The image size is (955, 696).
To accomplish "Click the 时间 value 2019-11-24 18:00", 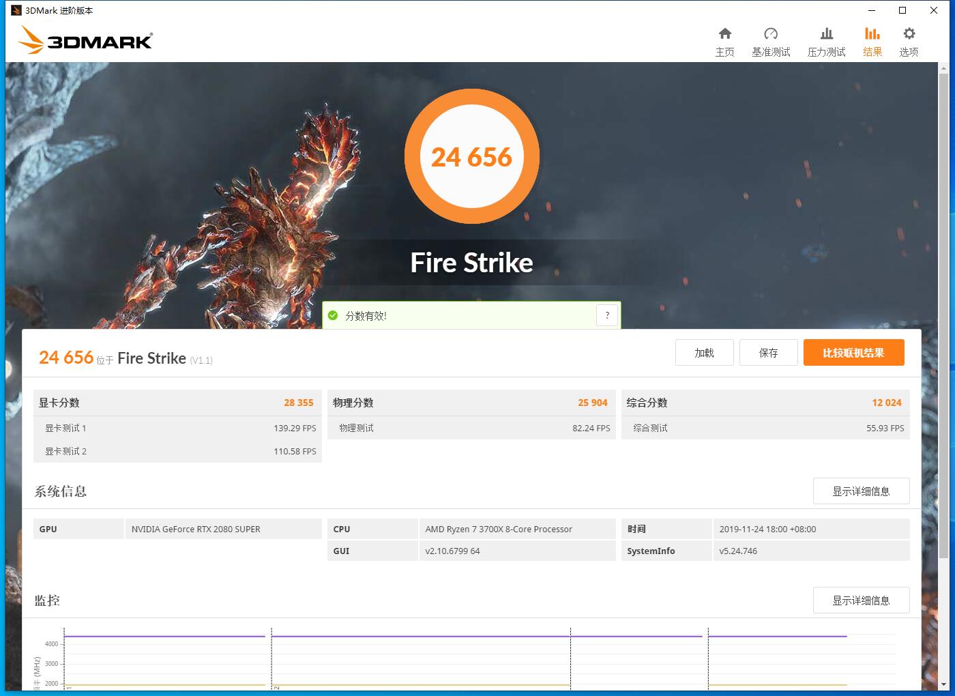I will [767, 529].
